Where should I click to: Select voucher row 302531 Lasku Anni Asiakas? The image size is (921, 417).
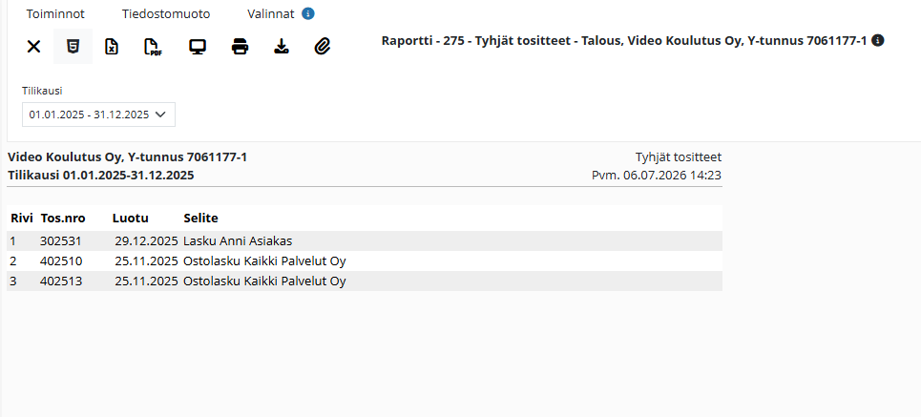coord(365,240)
